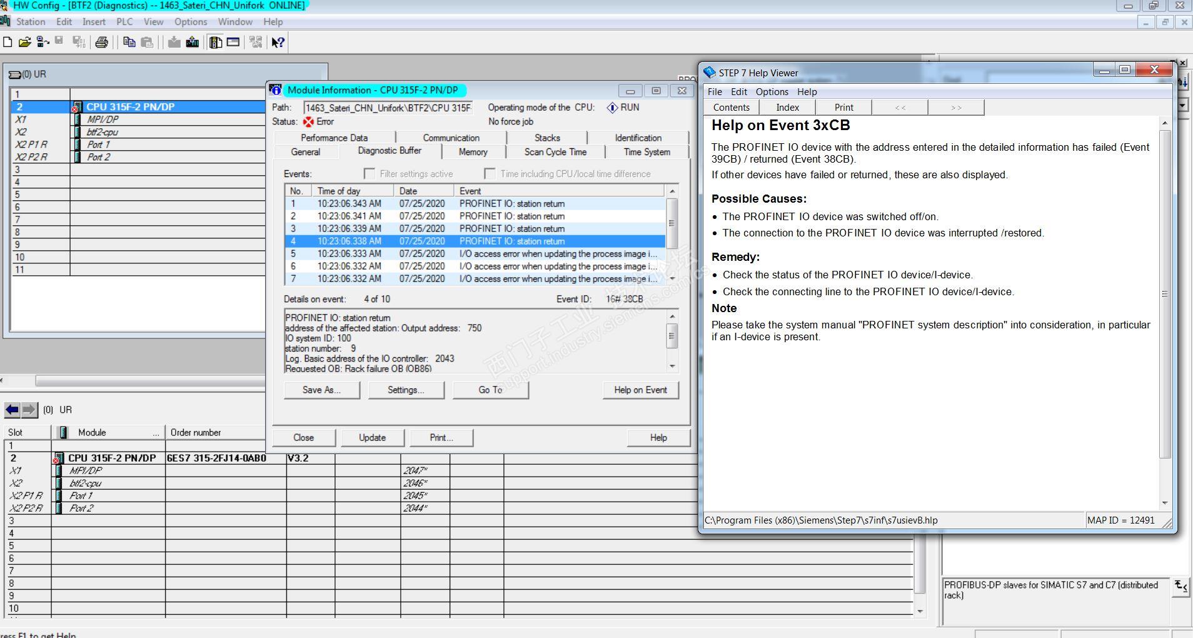Toggle Time including CPU/local time difference checkbox
This screenshot has height=638, width=1193.
pyautogui.click(x=490, y=174)
